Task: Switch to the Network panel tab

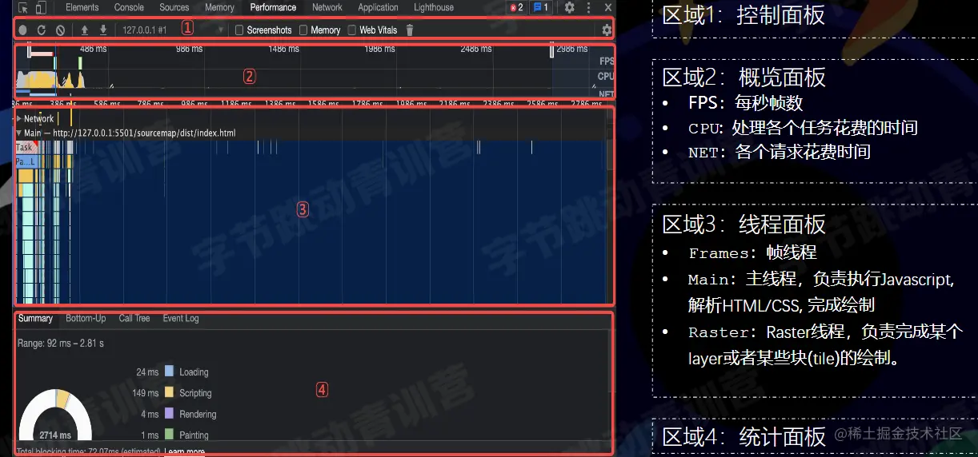Action: (327, 7)
